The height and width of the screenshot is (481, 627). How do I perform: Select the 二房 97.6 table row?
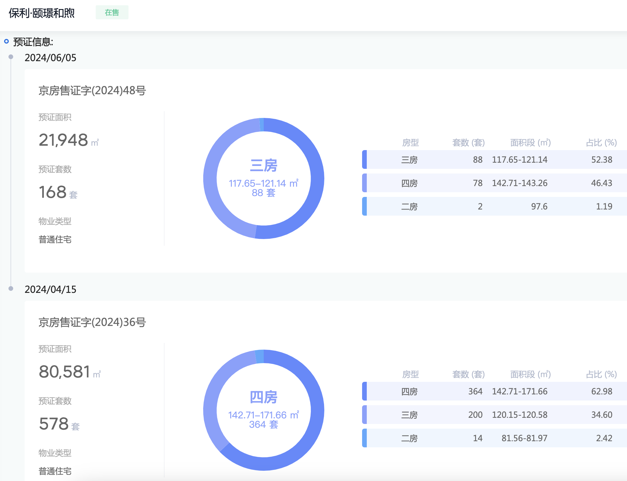tap(495, 206)
